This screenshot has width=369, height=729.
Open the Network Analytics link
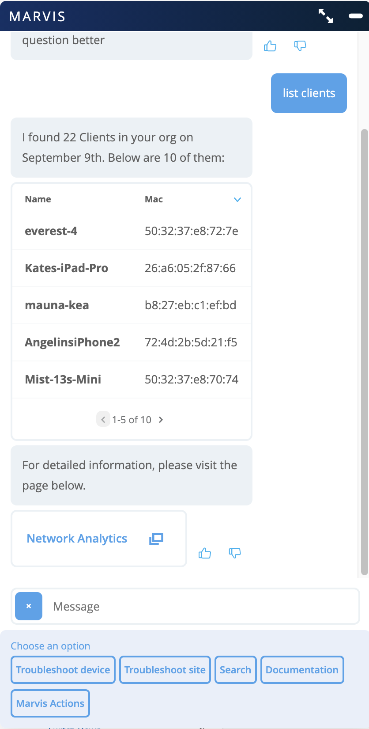[77, 539]
